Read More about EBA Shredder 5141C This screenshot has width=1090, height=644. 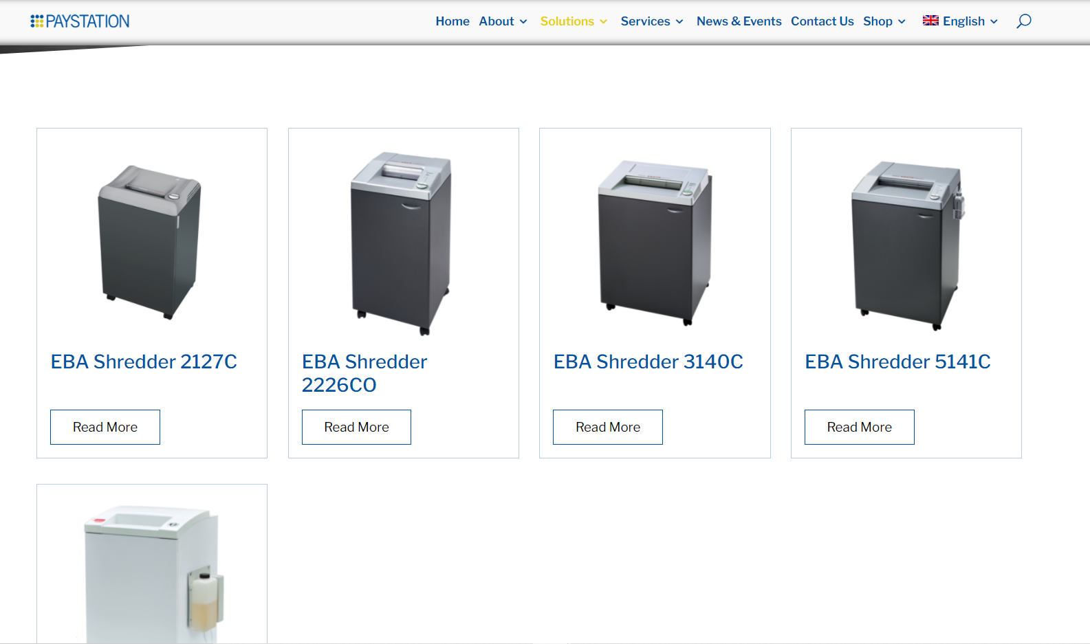[860, 427]
